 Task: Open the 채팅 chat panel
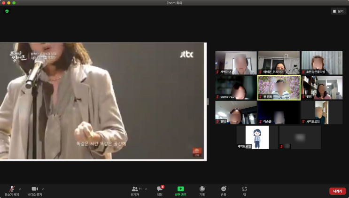tap(160, 191)
